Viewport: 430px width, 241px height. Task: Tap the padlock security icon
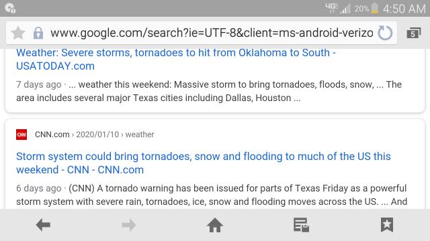point(38,33)
